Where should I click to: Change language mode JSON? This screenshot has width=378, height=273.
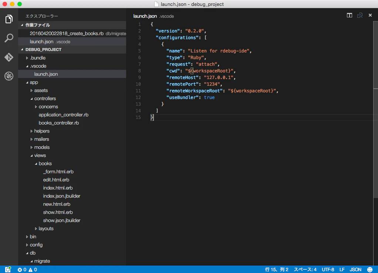coord(355,270)
